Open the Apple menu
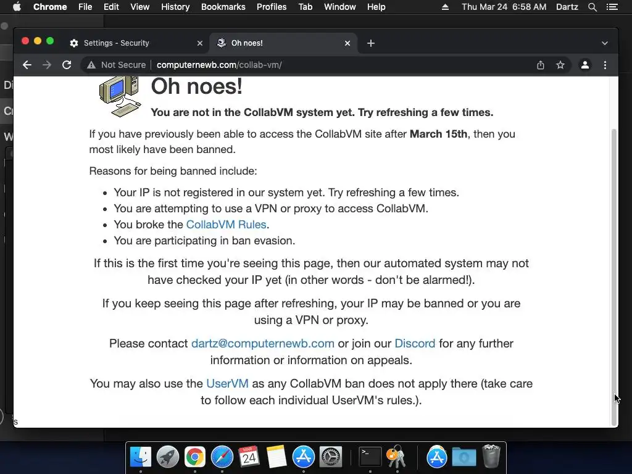Viewport: 632px width, 474px height. pyautogui.click(x=17, y=7)
